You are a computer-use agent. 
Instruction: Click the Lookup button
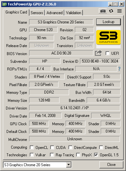[x=108, y=22]
